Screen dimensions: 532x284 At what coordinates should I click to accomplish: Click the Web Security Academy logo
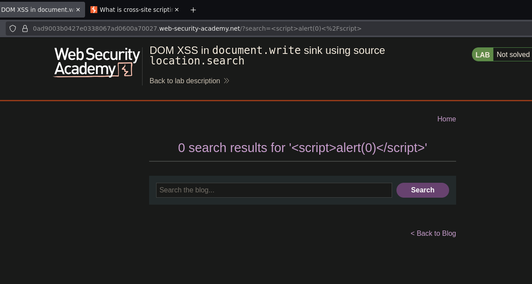coord(97,63)
